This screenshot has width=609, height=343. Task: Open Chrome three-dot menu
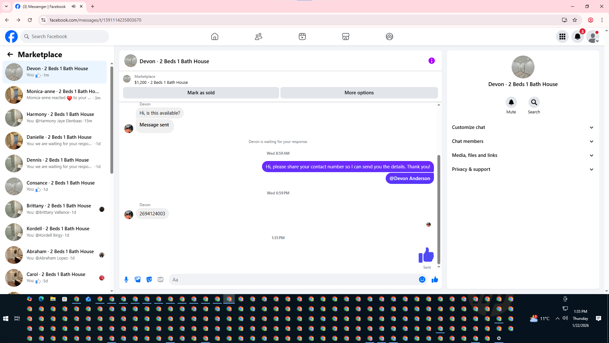click(602, 20)
